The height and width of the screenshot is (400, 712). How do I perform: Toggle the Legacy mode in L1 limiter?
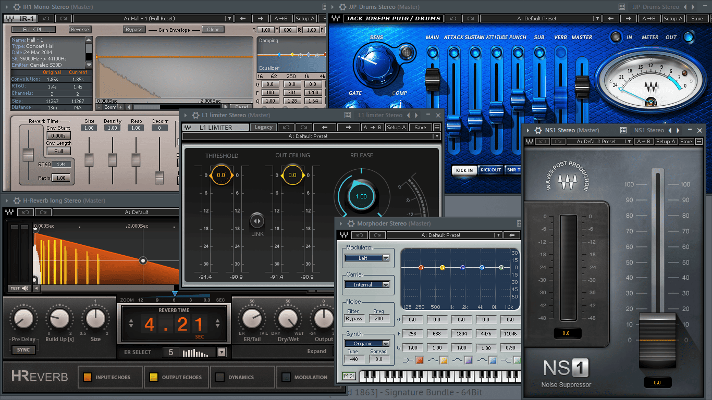[263, 127]
